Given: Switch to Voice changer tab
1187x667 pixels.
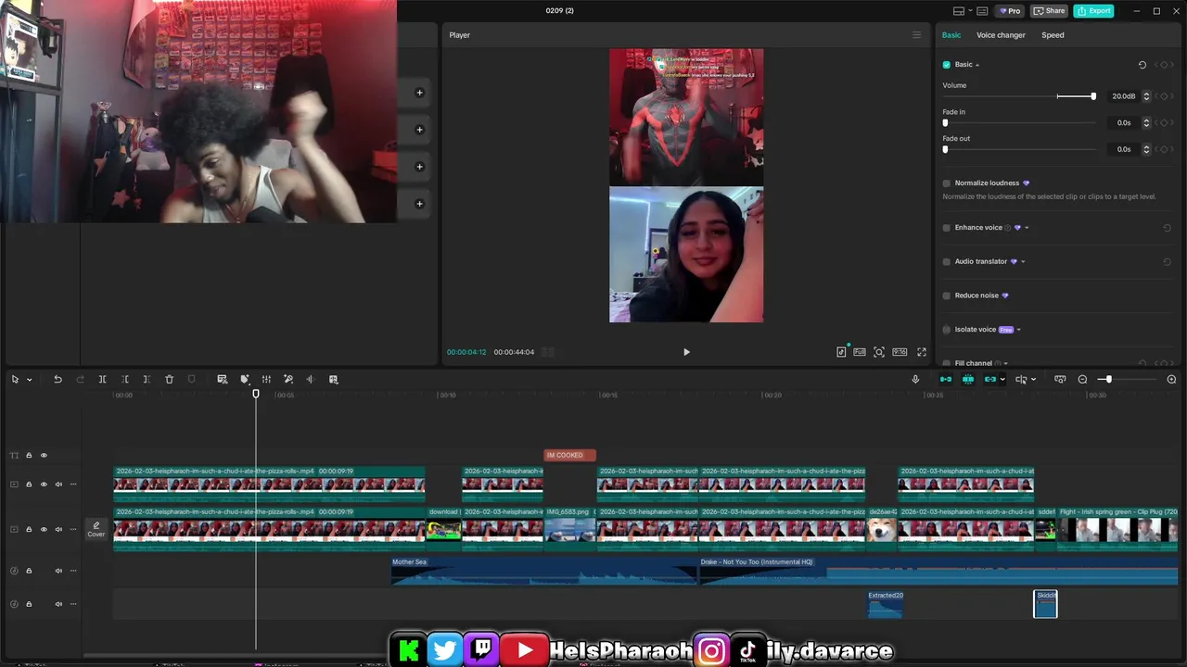Looking at the screenshot, I should tap(1001, 35).
